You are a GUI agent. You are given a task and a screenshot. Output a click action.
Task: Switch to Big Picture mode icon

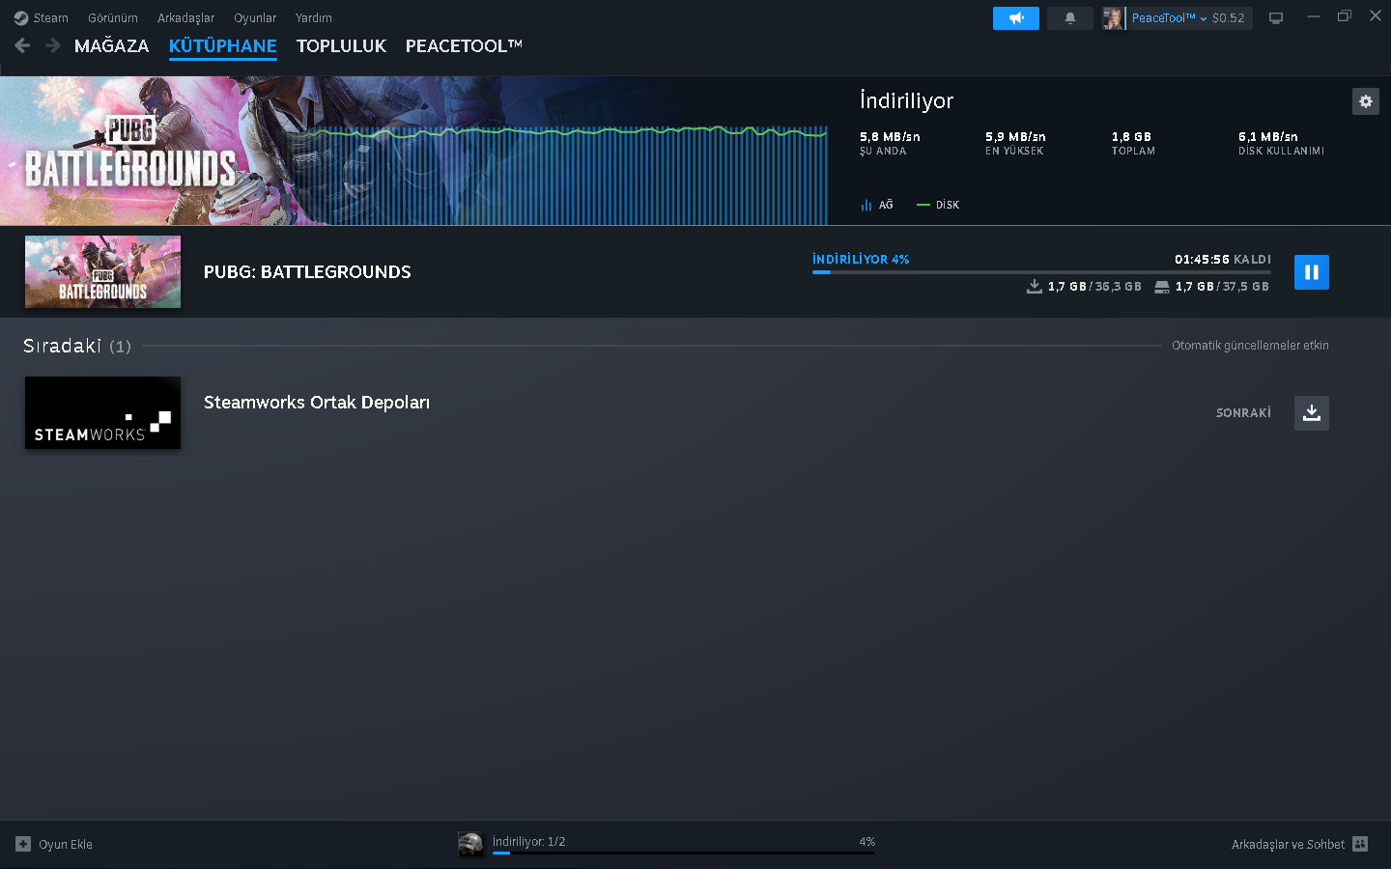pyautogui.click(x=1276, y=18)
